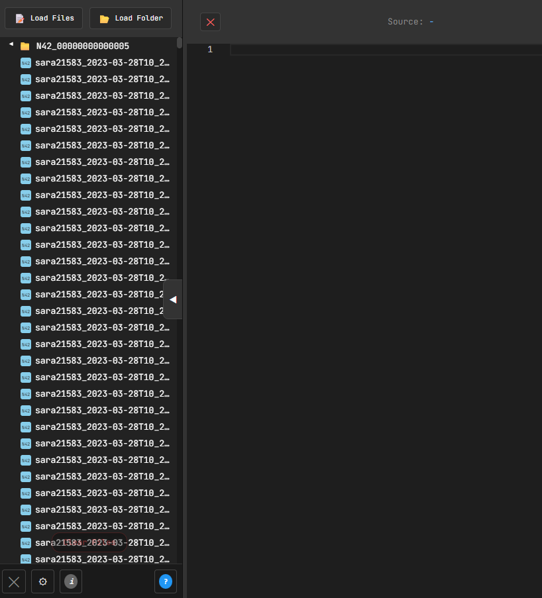Click the Load Folder button
The image size is (542, 598).
[131, 19]
